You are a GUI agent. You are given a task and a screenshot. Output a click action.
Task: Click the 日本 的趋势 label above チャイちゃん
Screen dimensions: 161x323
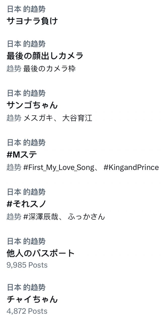pos(26,287)
